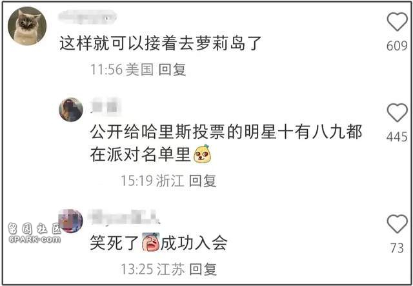Open the Zhejiang commenter's avatar

[x=71, y=109]
